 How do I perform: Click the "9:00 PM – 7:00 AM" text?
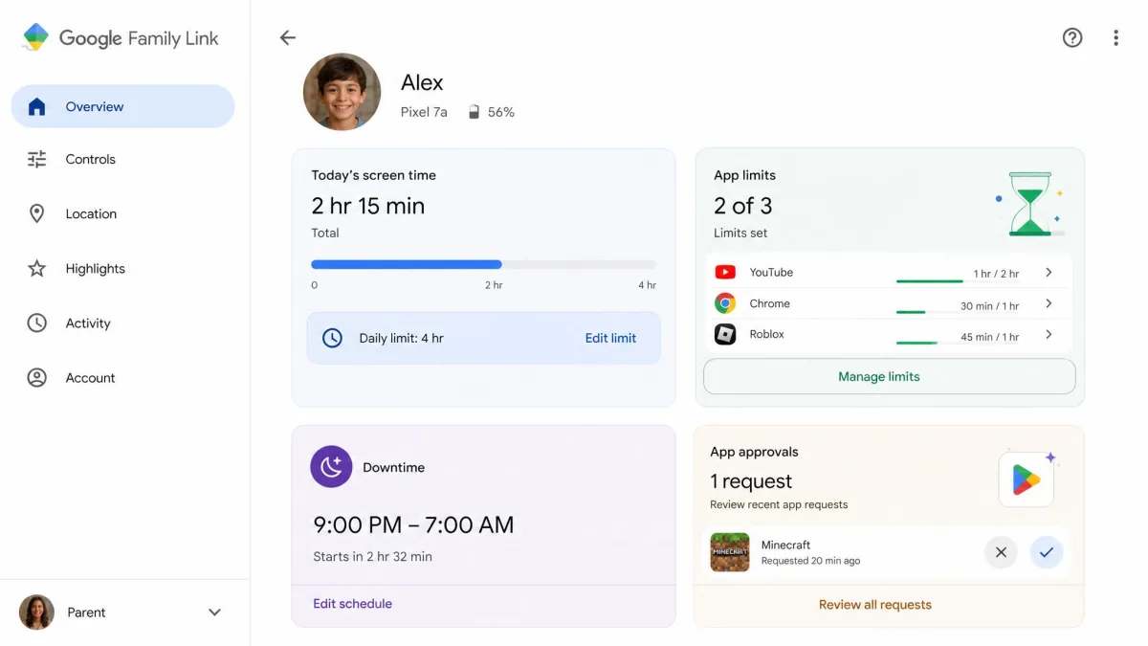click(x=413, y=524)
